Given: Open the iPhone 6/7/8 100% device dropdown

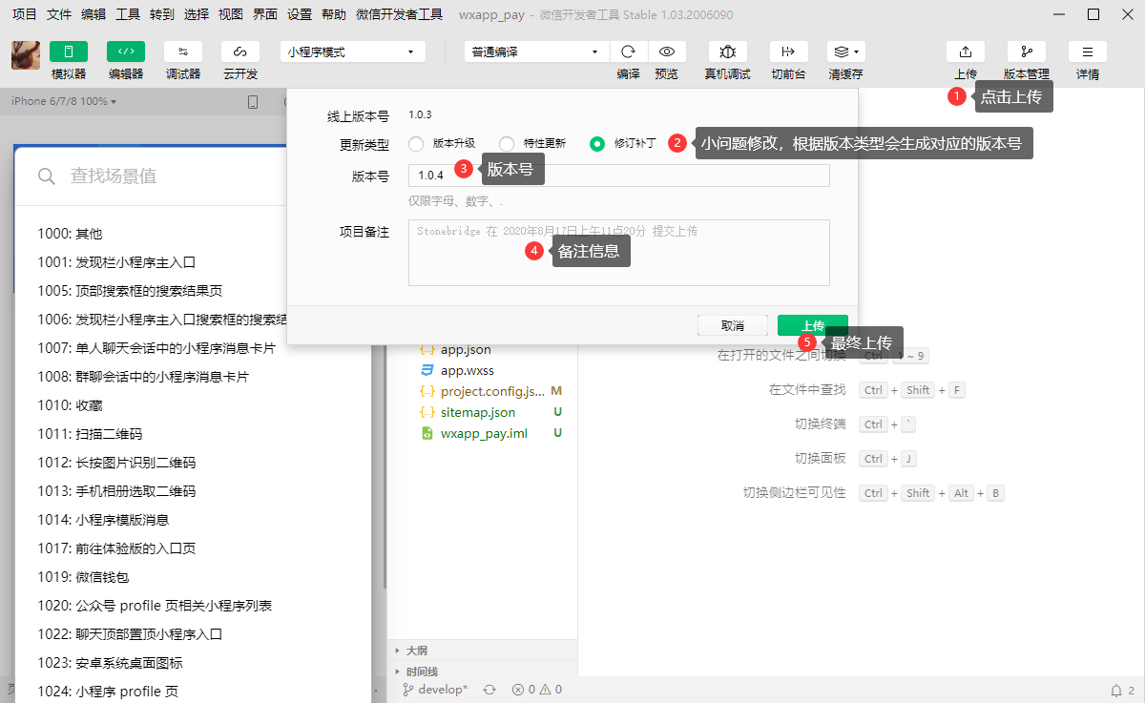Looking at the screenshot, I should click(64, 101).
